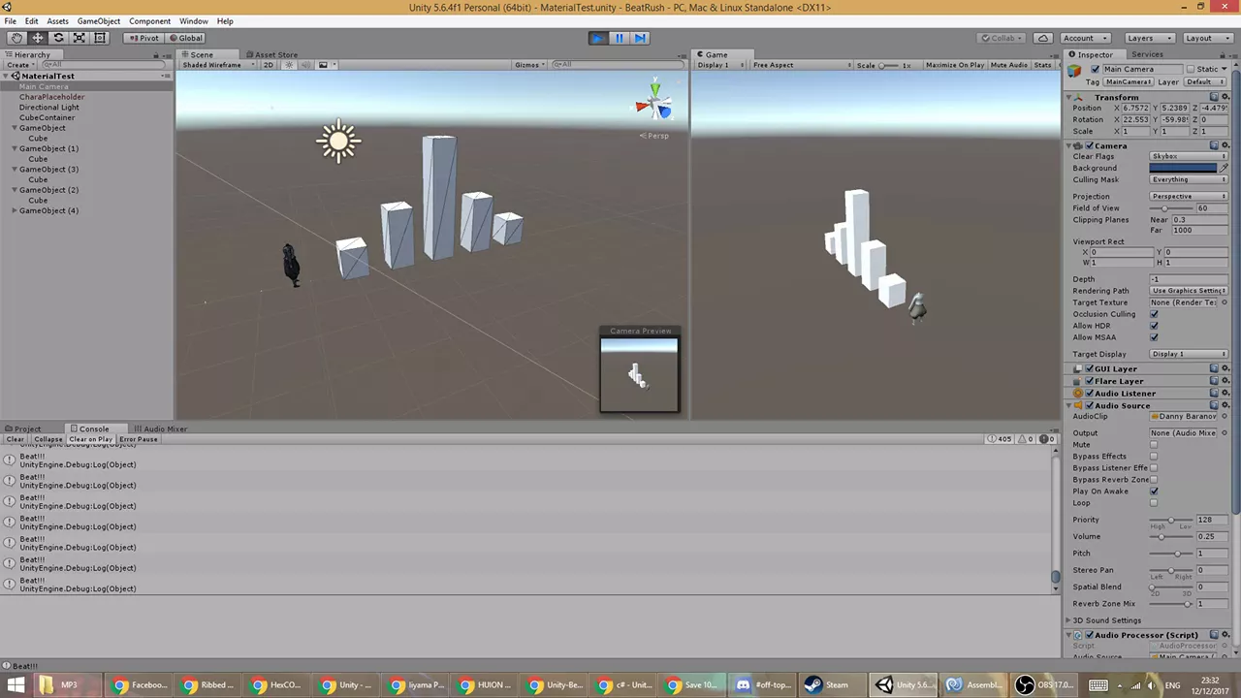The height and width of the screenshot is (698, 1241).
Task: Click the Step frame button
Action: tap(640, 38)
